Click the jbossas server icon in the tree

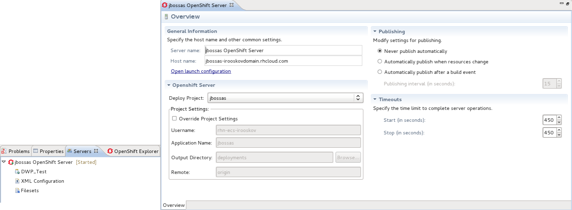pos(11,162)
